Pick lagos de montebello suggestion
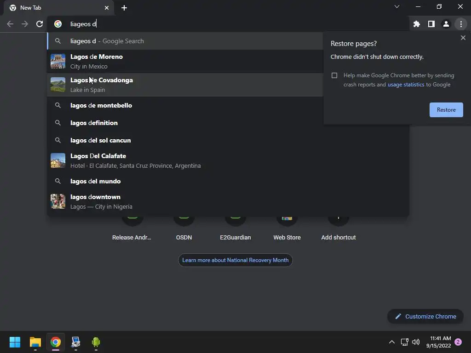The width and height of the screenshot is (471, 353). (185, 105)
